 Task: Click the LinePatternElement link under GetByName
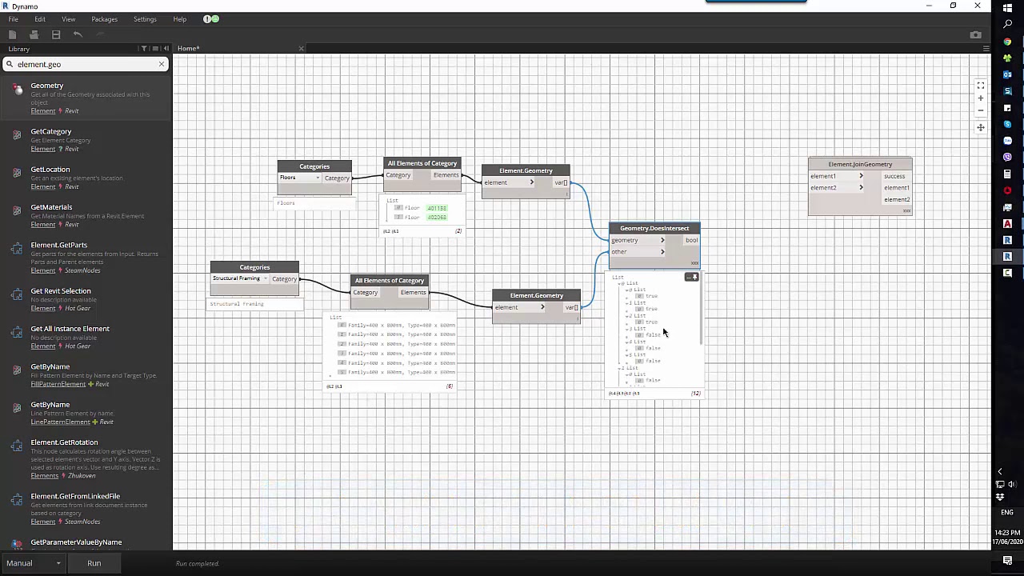point(61,422)
